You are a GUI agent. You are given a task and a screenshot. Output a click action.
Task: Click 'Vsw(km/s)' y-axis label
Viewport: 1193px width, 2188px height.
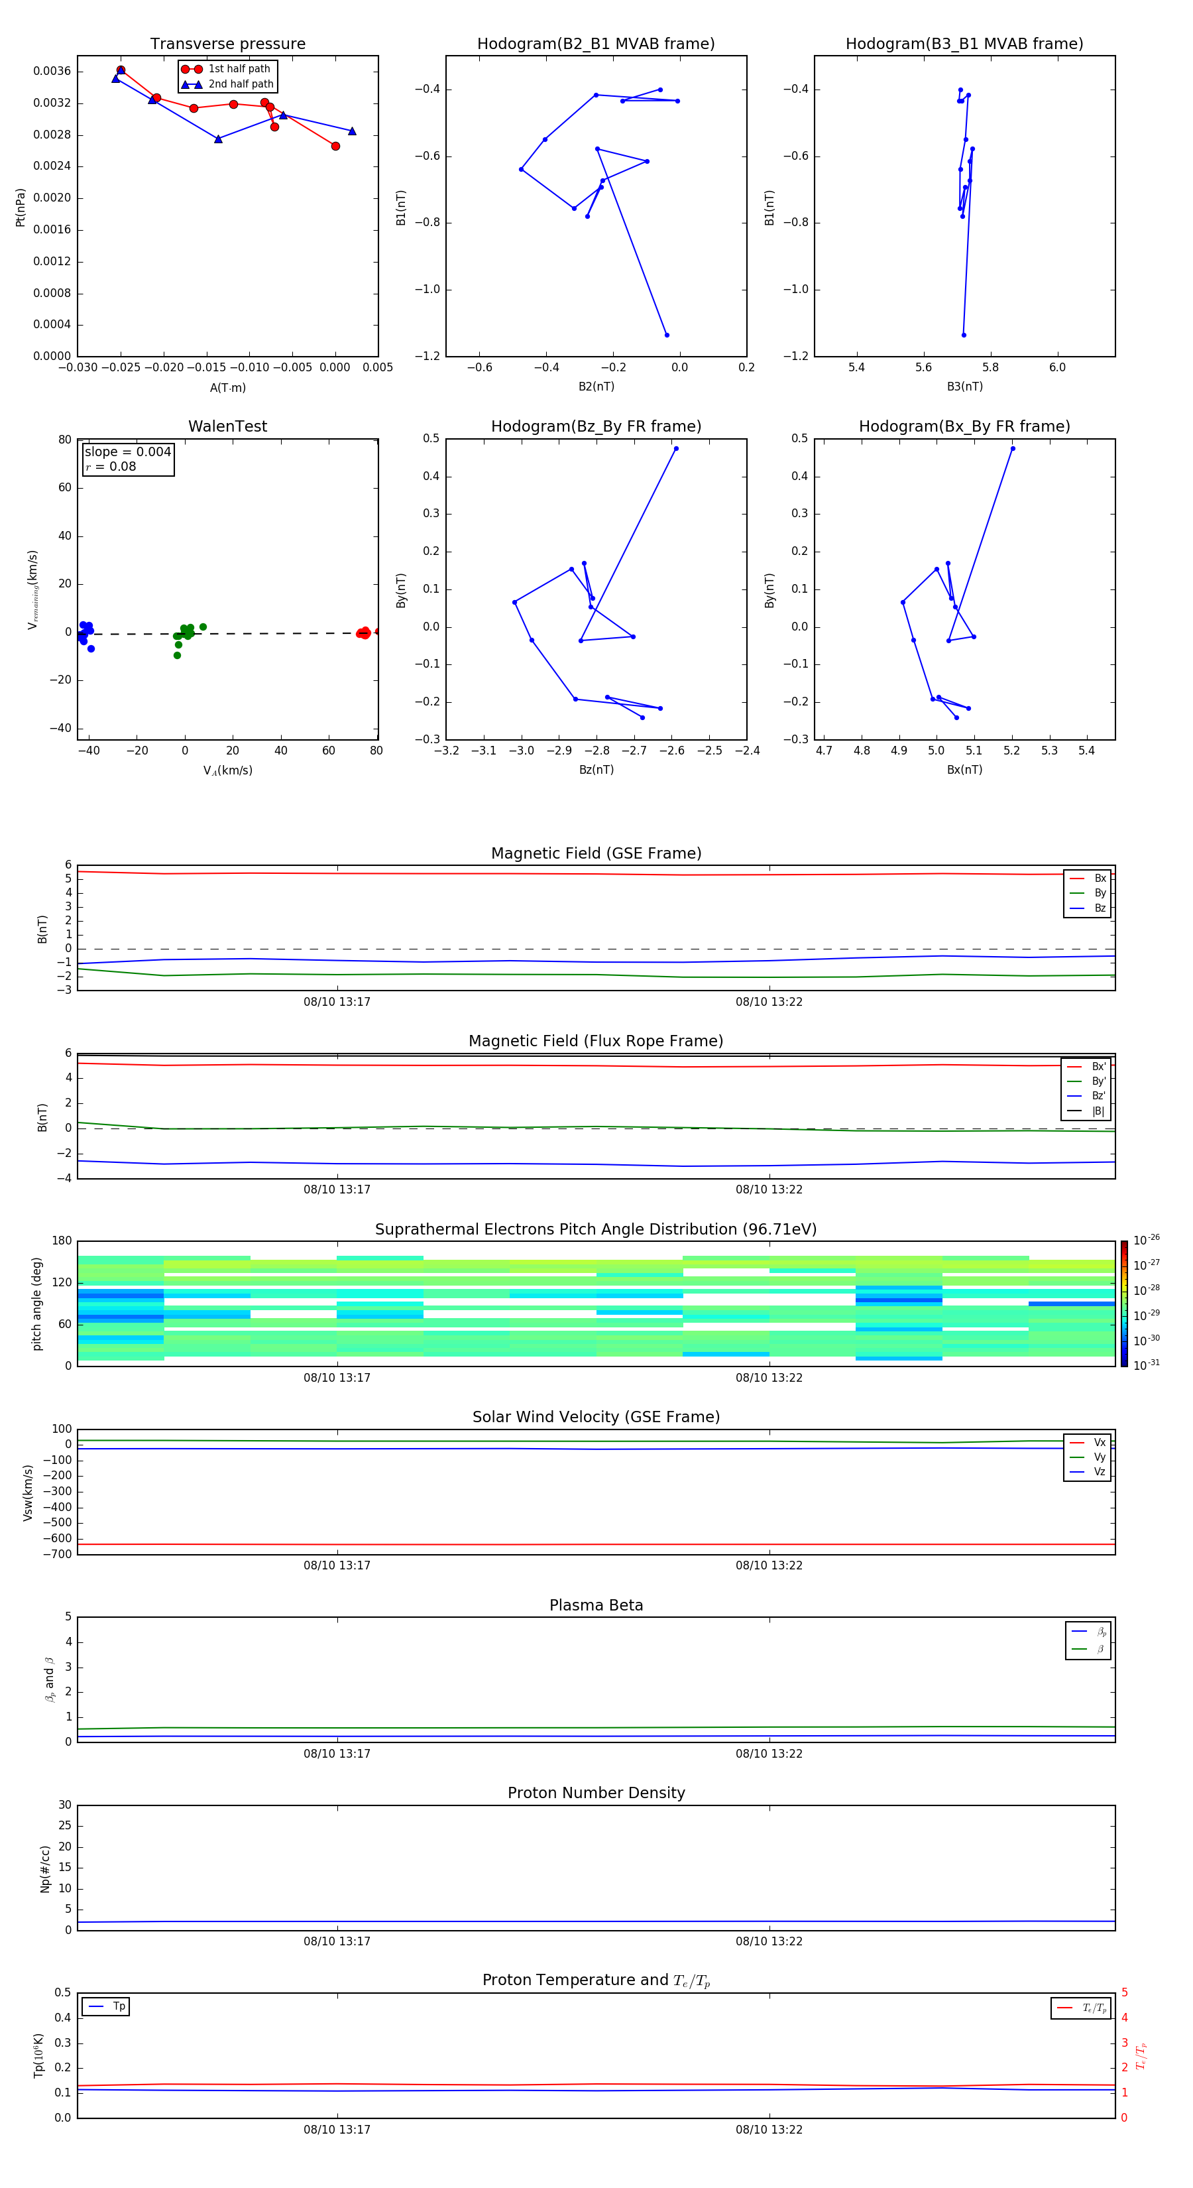[x=28, y=1492]
